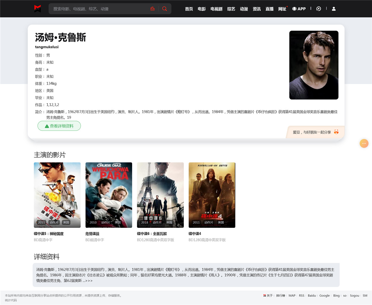Click the 汤姆•克鲁斯 name heading

click(60, 37)
